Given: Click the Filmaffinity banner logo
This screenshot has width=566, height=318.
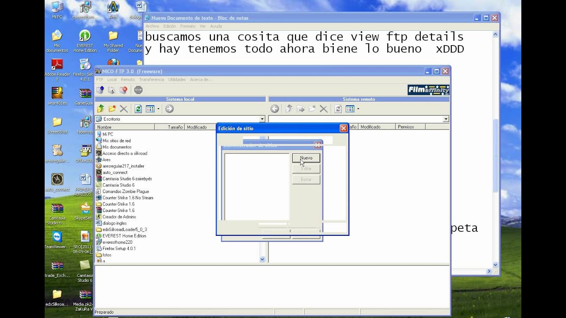Looking at the screenshot, I should point(428,90).
